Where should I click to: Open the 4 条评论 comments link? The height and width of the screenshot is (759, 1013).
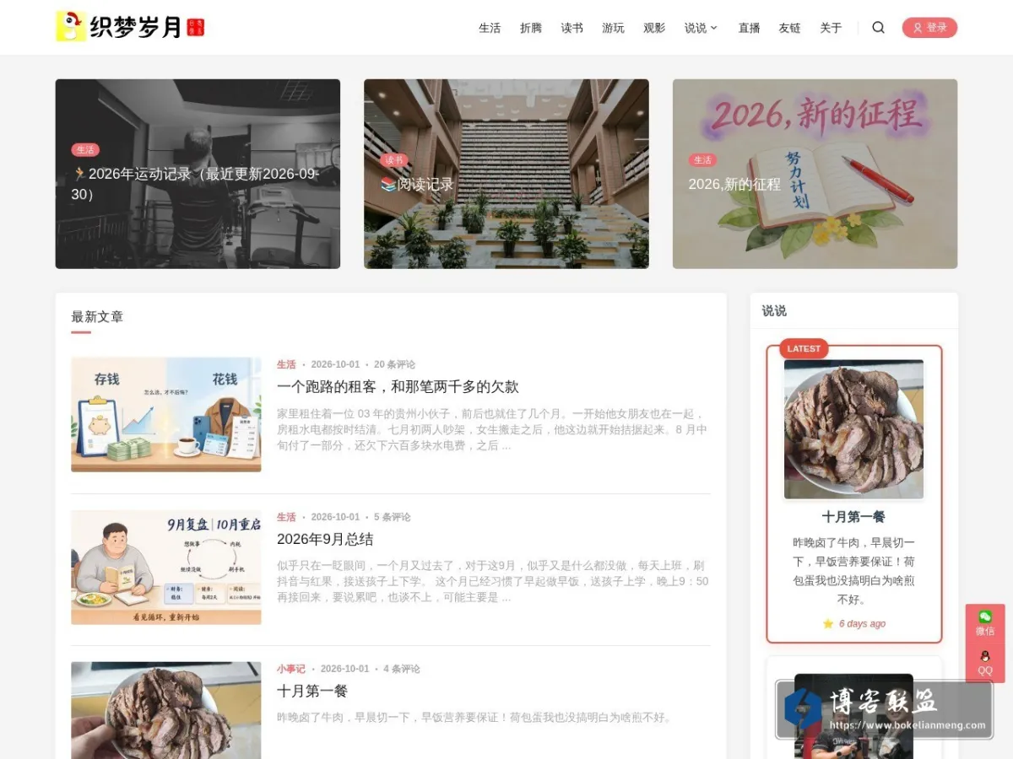click(402, 669)
